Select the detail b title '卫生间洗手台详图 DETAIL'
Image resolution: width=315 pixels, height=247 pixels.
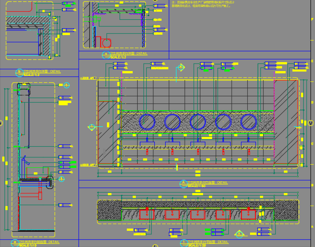42,72
